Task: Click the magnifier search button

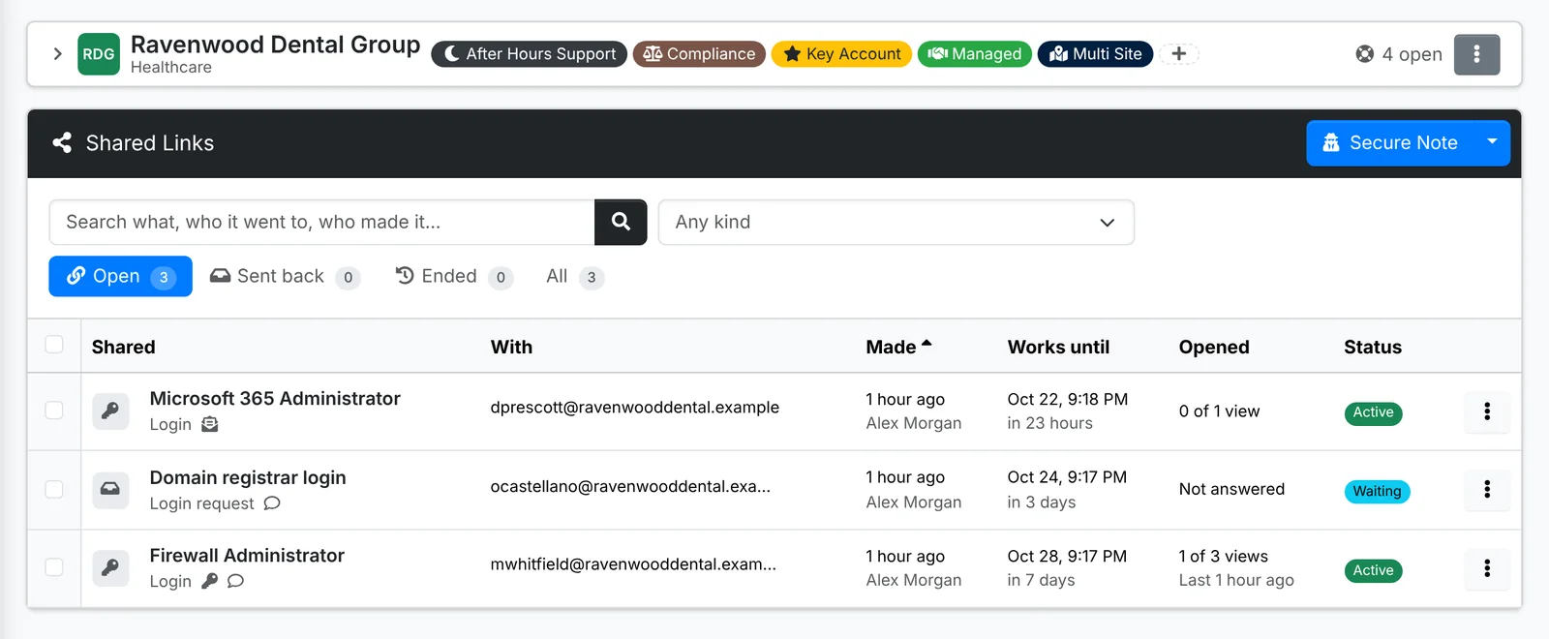Action: click(621, 223)
